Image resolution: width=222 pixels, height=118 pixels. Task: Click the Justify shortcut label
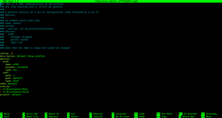click(98, 117)
